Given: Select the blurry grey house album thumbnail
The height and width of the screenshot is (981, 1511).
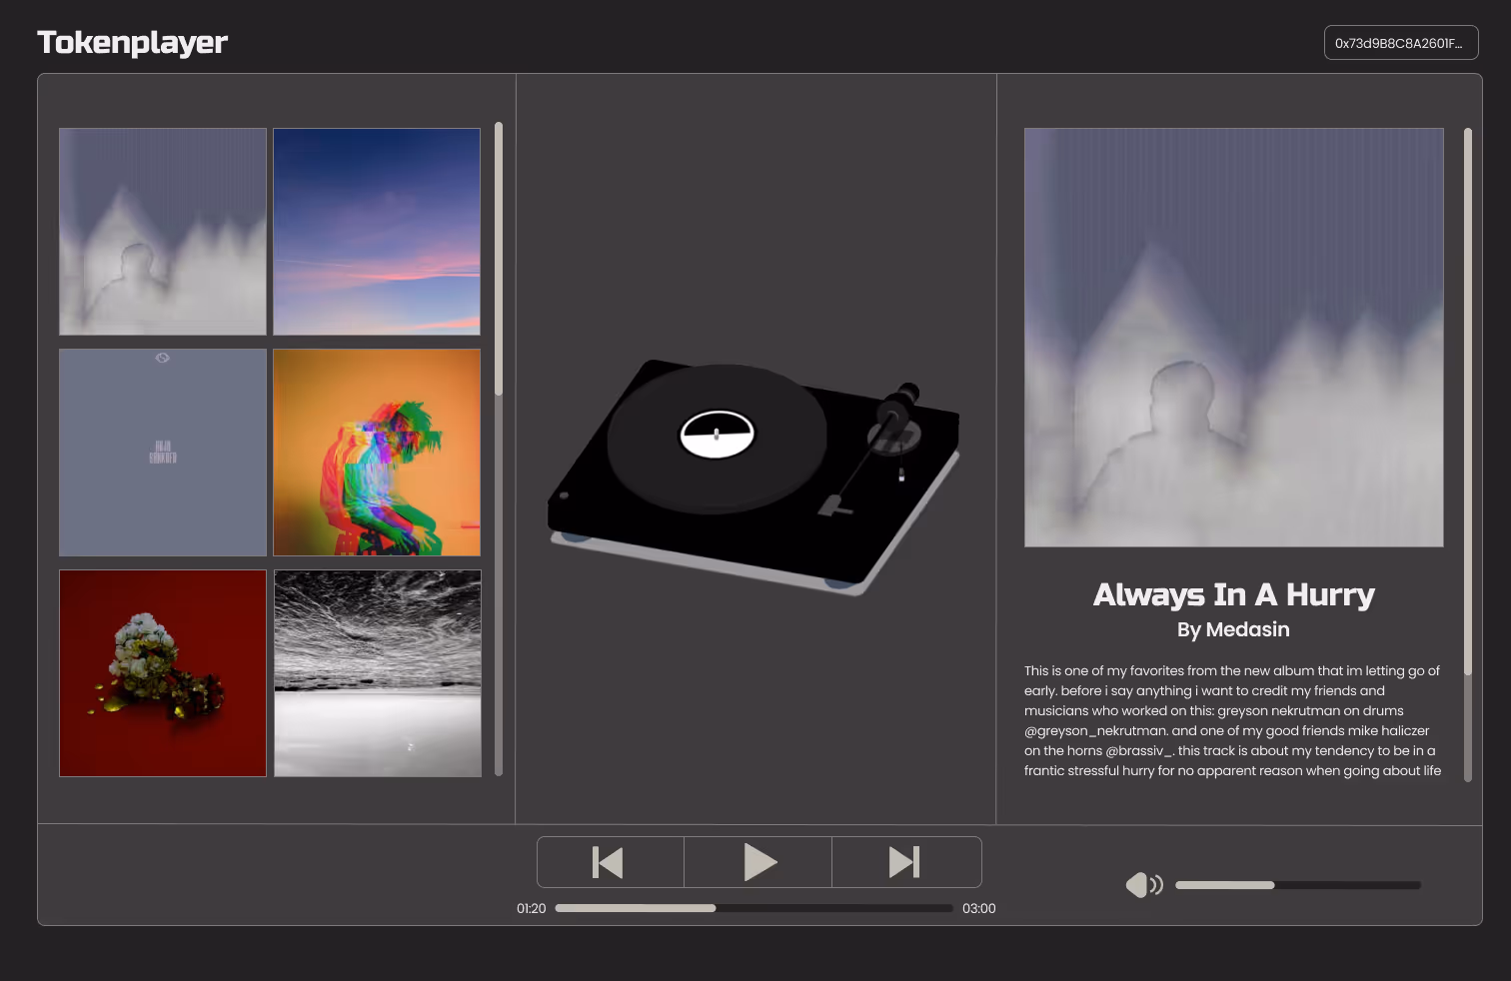Looking at the screenshot, I should tap(163, 232).
